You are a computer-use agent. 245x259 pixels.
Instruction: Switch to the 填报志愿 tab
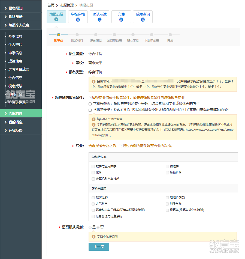(56, 17)
